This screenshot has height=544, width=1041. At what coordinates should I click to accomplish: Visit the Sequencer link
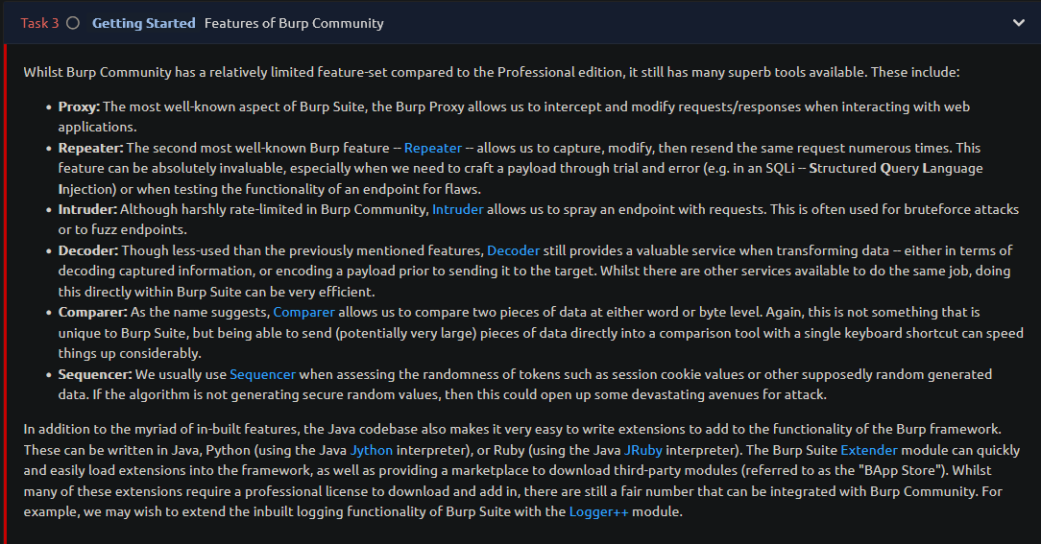click(262, 375)
